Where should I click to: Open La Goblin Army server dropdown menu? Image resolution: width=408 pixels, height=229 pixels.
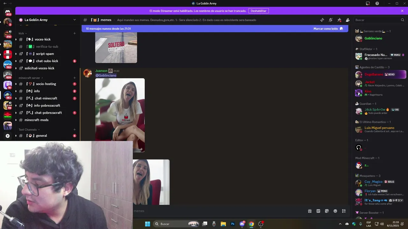coord(48,20)
